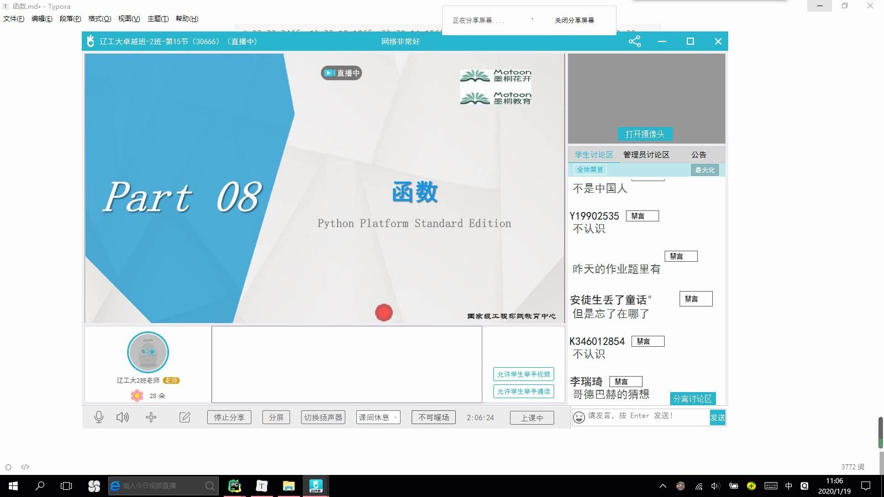Click the 停止分享 stop-sharing button
Screen dimensions: 884x497
pyautogui.click(x=228, y=417)
